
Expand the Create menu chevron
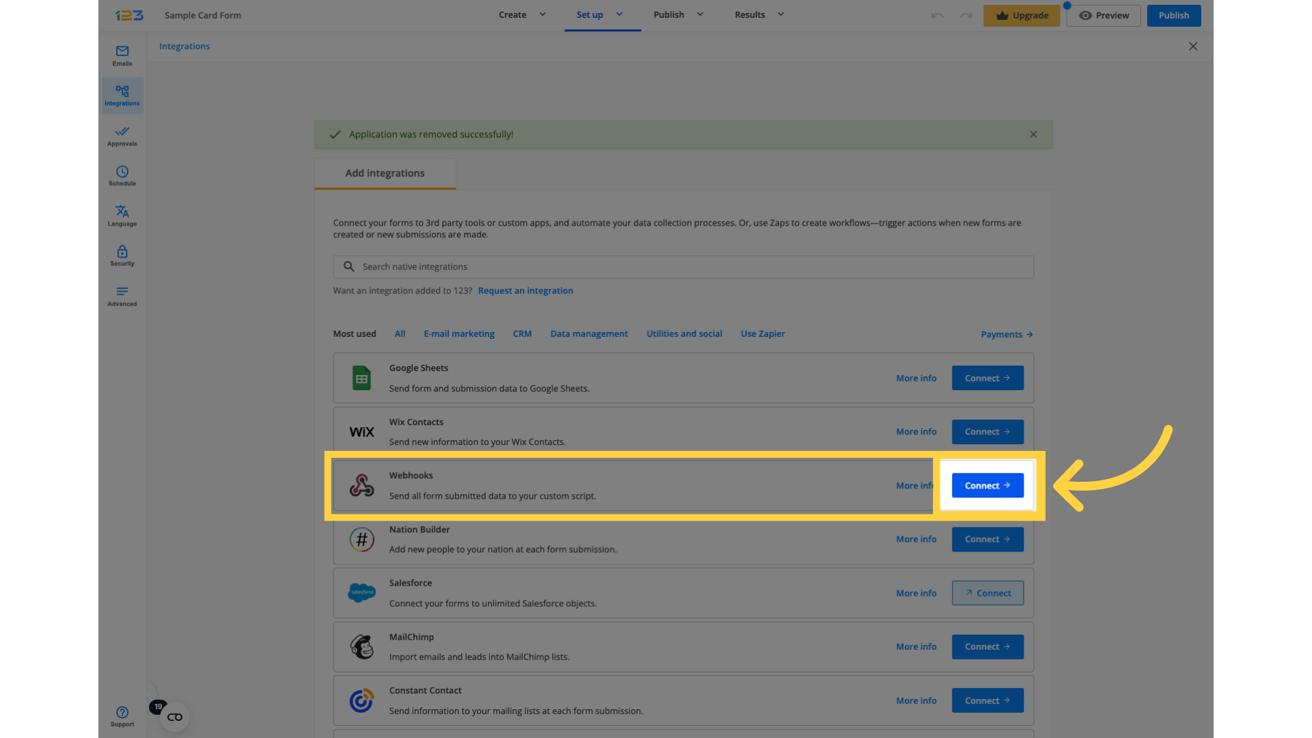[543, 14]
